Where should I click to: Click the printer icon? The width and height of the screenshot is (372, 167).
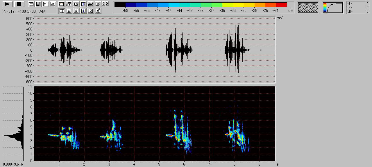91,4
